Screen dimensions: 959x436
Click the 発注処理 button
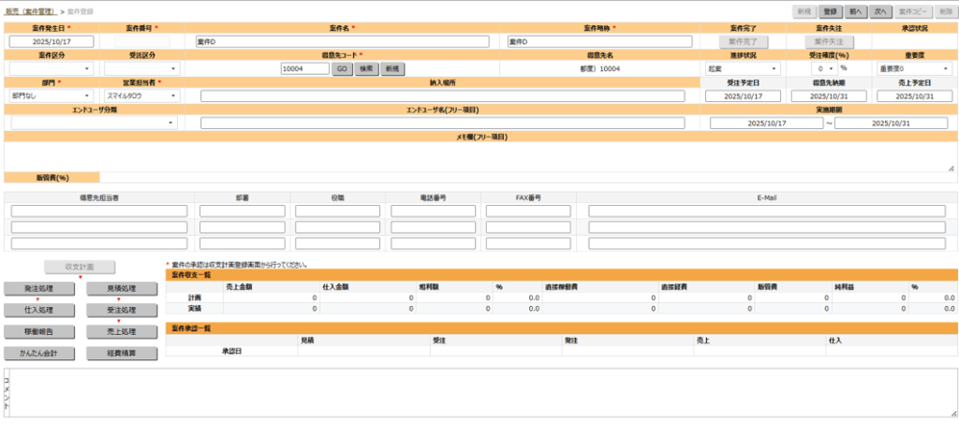click(x=38, y=288)
